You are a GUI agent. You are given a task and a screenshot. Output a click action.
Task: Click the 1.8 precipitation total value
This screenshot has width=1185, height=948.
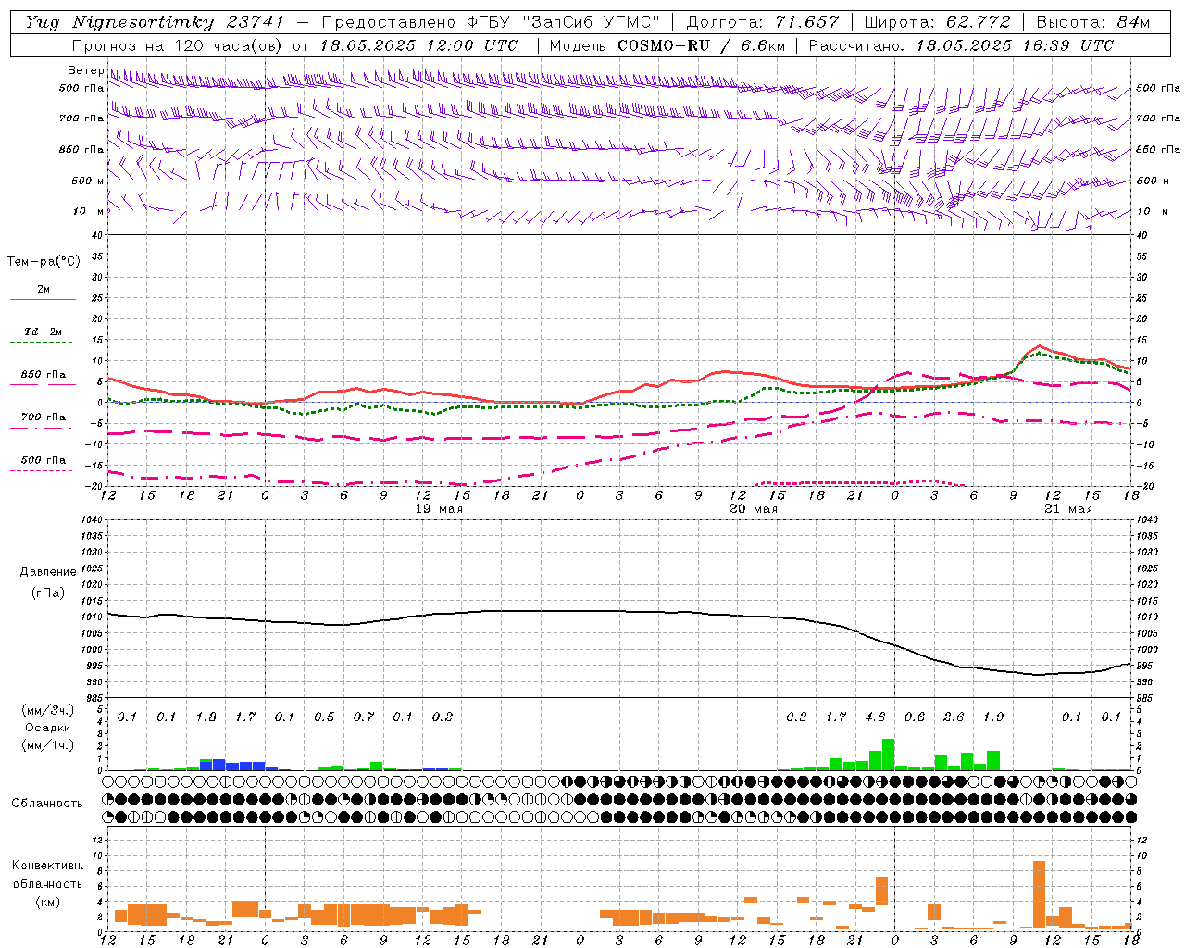coord(206,717)
